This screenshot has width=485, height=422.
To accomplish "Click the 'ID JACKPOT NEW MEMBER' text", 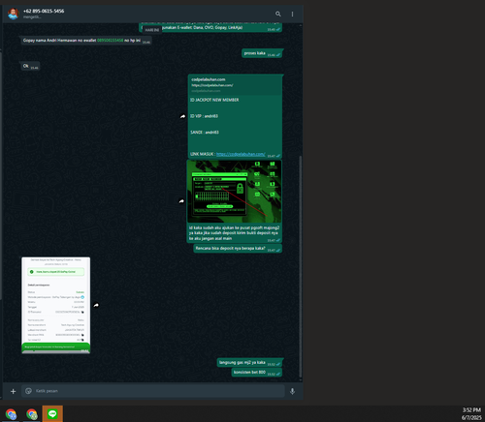I will coord(214,100).
